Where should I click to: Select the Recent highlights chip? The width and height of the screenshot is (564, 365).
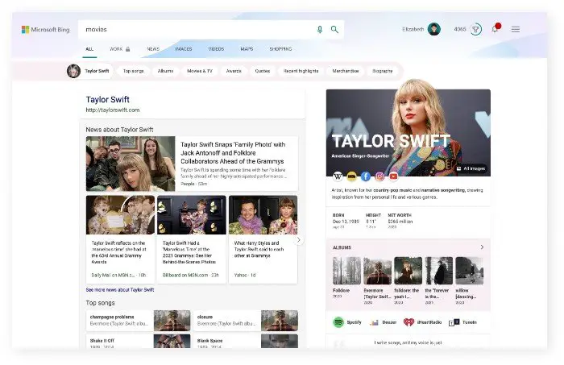(x=301, y=71)
